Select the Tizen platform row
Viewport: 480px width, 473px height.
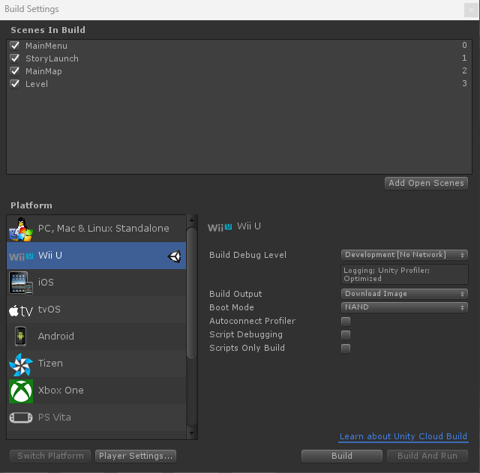pyautogui.click(x=96, y=364)
